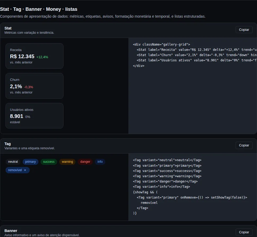Copy the Stat section code

coord(244,30)
